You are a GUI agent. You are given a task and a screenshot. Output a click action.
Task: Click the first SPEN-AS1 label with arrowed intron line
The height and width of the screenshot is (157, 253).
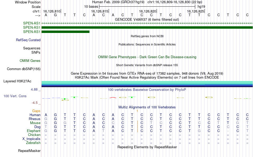point(32,23)
